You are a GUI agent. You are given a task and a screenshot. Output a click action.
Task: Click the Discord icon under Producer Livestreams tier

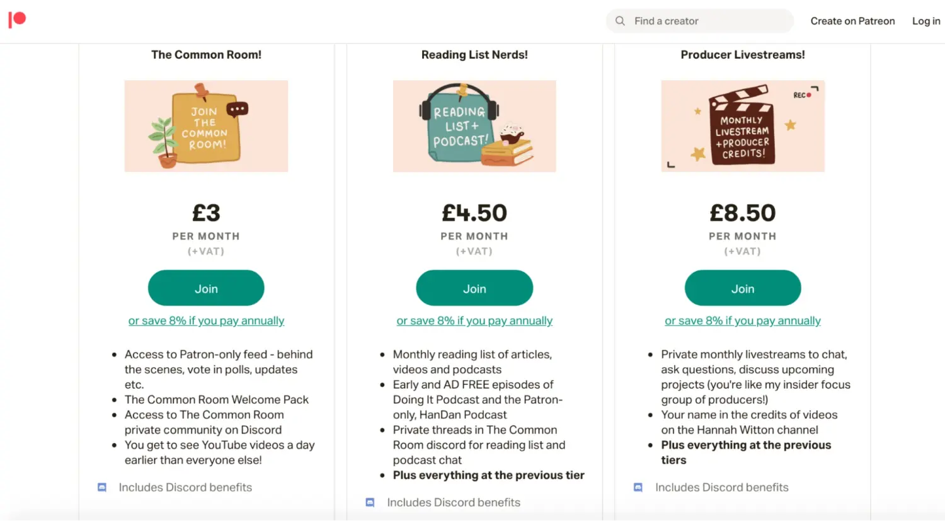[x=637, y=487]
